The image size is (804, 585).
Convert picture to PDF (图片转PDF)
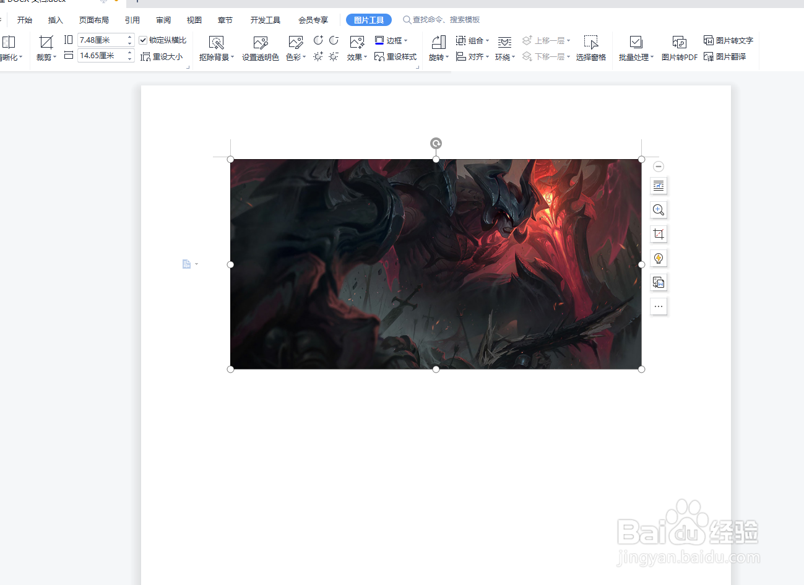pyautogui.click(x=680, y=48)
